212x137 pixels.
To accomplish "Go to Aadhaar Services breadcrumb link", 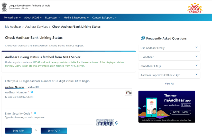I will [36, 27].
